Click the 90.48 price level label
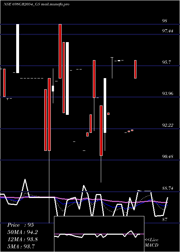This screenshot has width=180, height=252. click(168, 156)
